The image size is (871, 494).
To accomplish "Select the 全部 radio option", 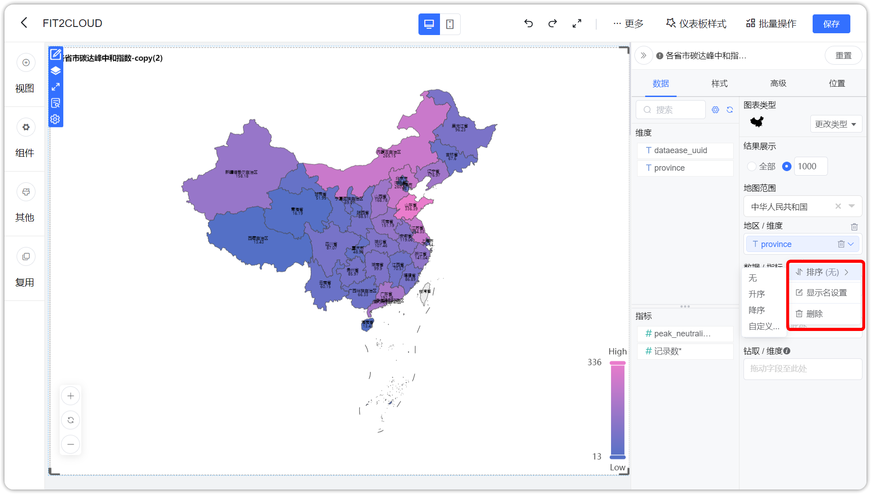I will 752,167.
